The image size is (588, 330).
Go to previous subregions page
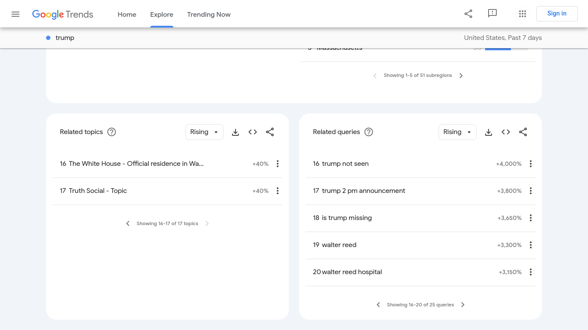(374, 76)
